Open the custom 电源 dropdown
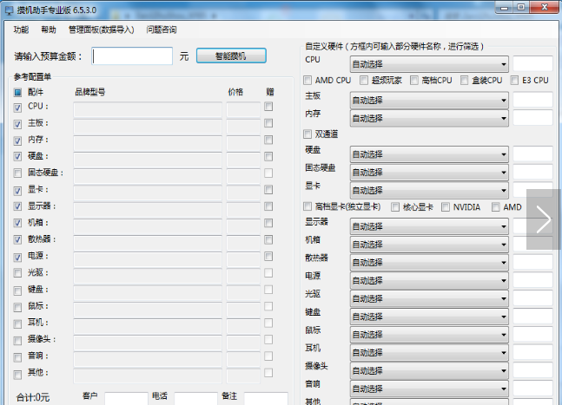 point(429,280)
